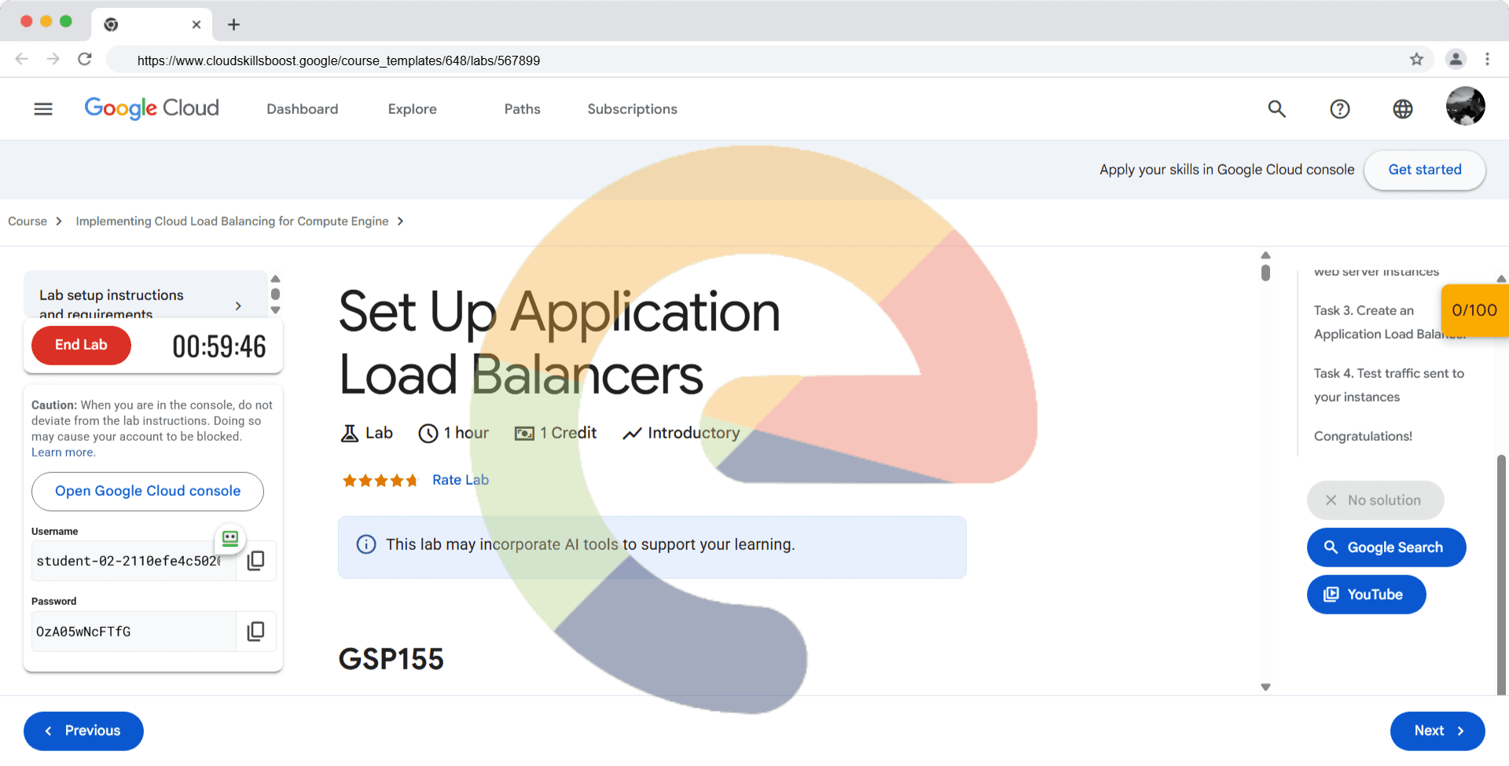
Task: Go back with browser back arrow
Action: click(22, 59)
